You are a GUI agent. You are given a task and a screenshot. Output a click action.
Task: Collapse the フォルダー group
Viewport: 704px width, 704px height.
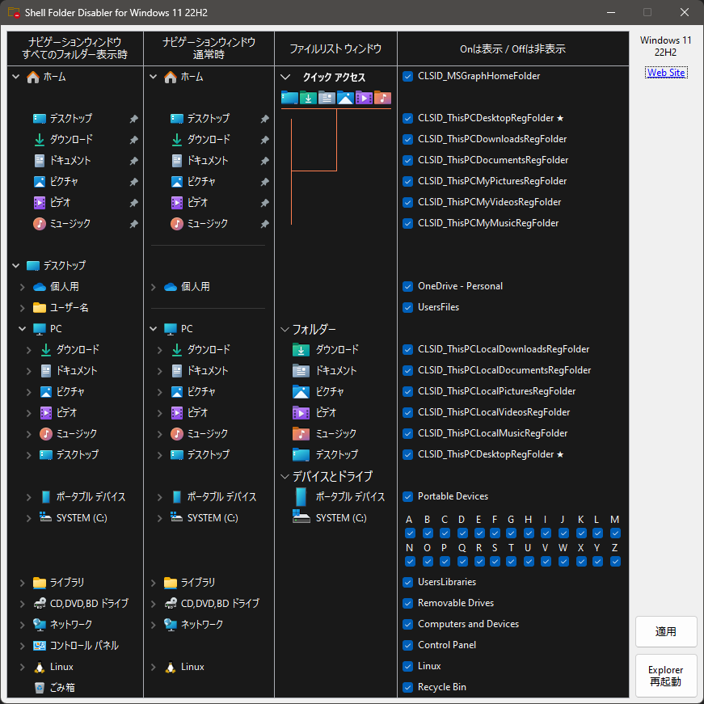[285, 330]
